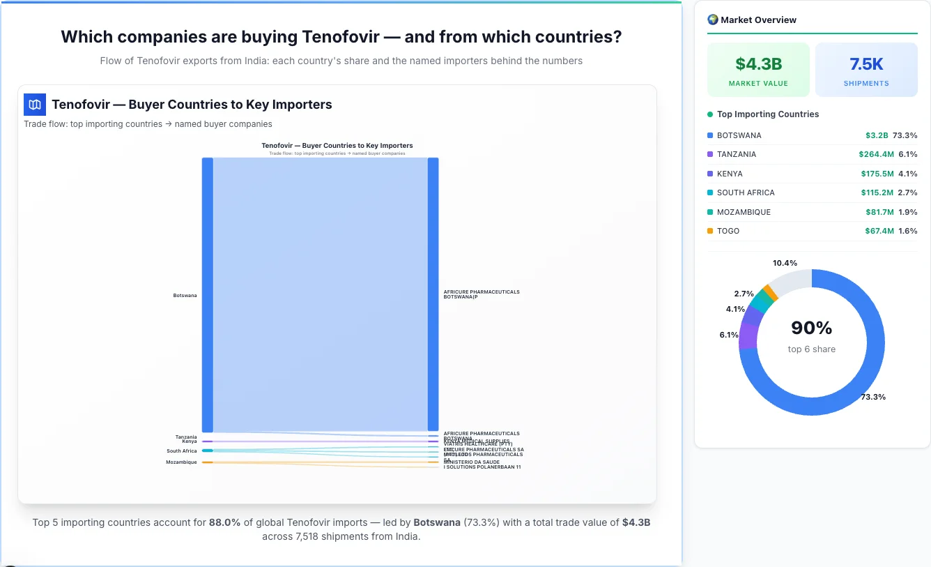Click the orange legend marker for TOGO
Viewport: 931px width, 567px height.
pyautogui.click(x=711, y=231)
